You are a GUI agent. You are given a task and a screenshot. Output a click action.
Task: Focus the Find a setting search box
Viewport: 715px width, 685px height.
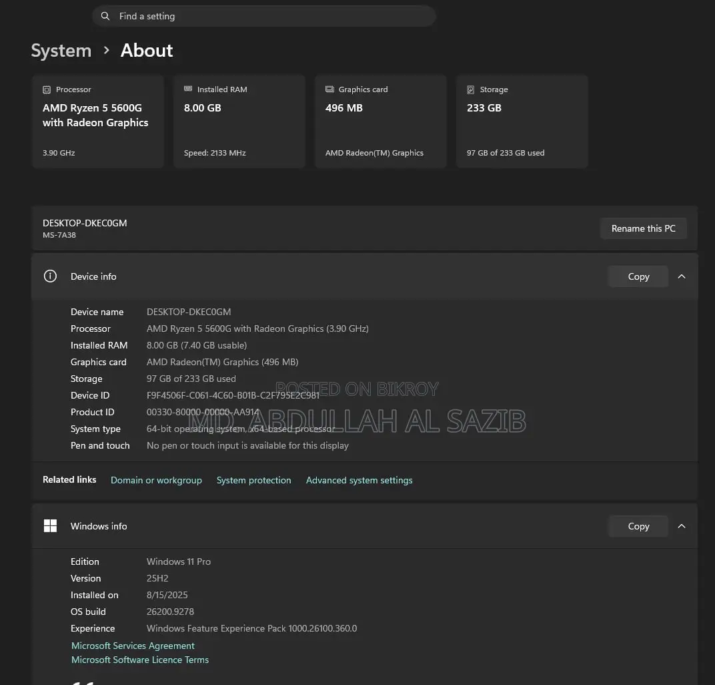(x=263, y=16)
